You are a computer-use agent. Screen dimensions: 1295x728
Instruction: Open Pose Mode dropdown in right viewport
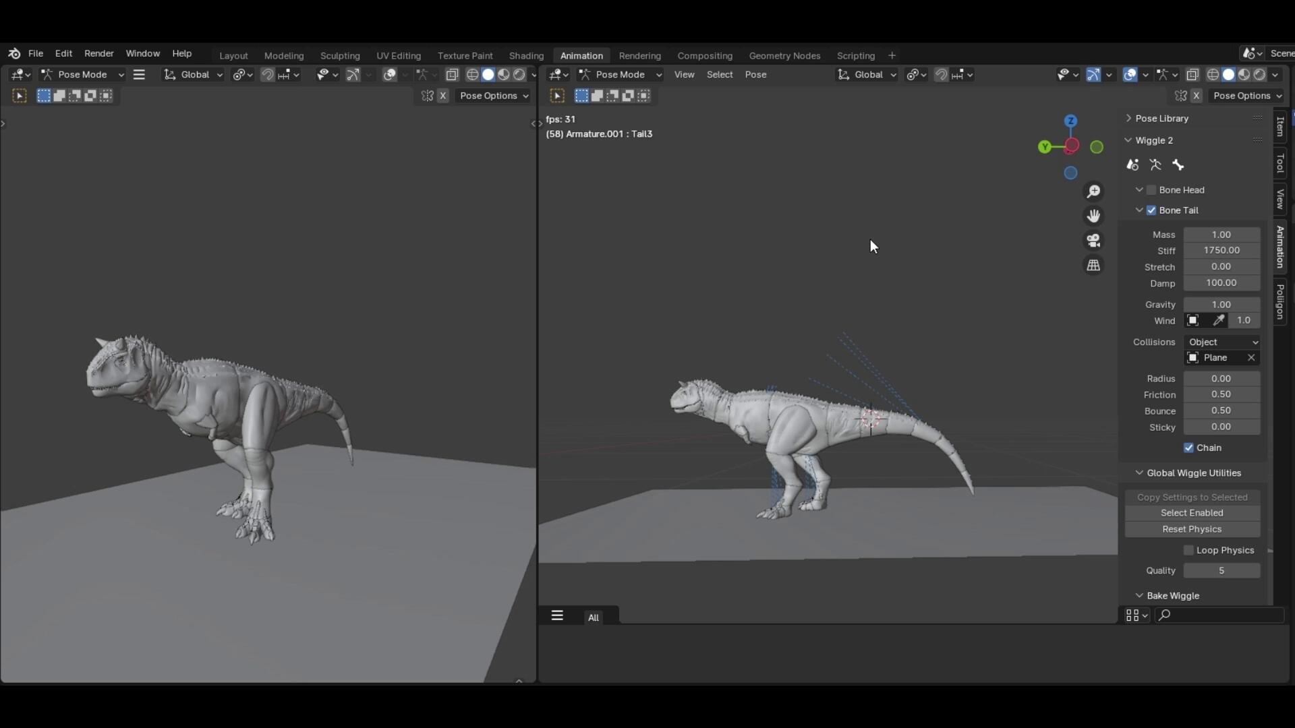point(620,75)
